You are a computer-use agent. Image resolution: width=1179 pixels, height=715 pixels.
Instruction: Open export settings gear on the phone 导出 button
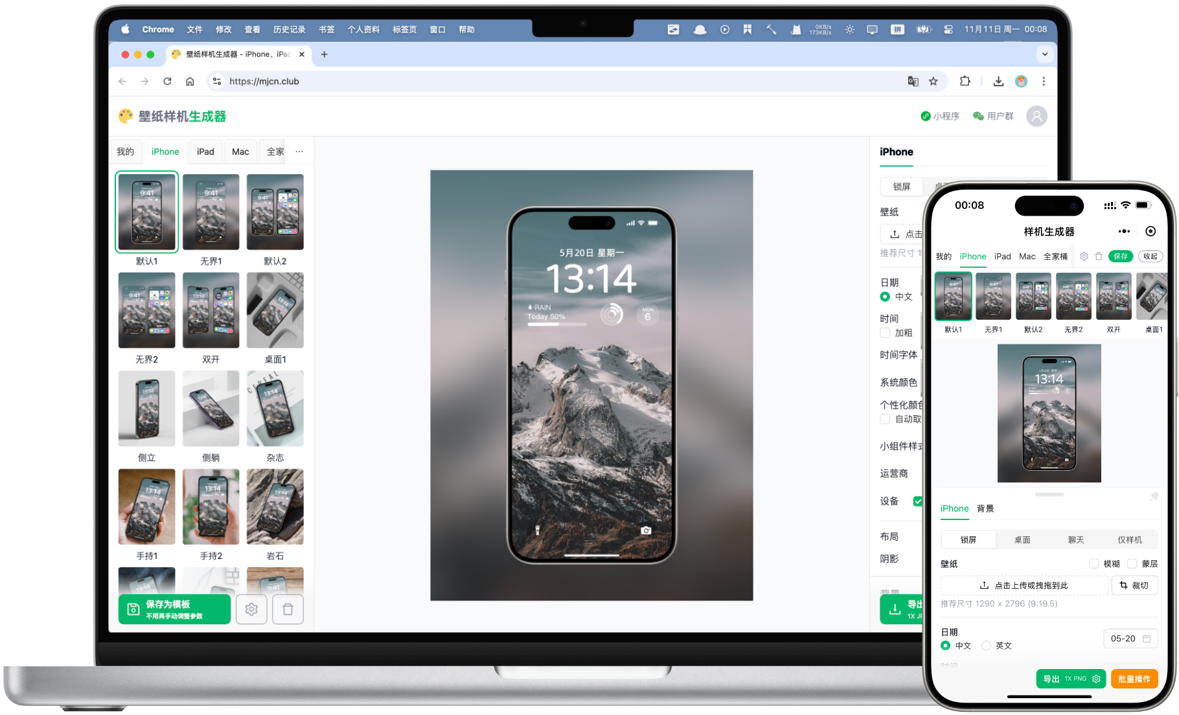[1096, 679]
